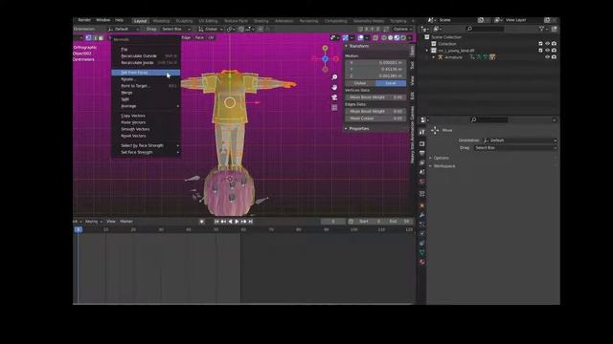
Task: Click the pan view hand icon
Action: (x=334, y=87)
